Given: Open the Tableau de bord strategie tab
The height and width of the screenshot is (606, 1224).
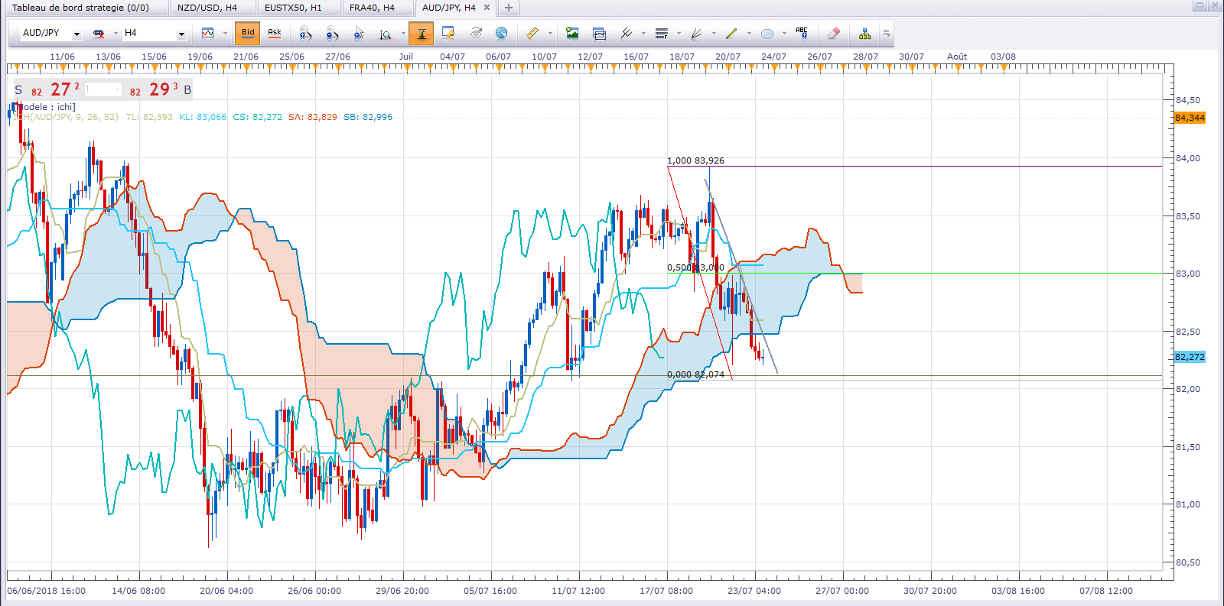Looking at the screenshot, I should tap(80, 8).
